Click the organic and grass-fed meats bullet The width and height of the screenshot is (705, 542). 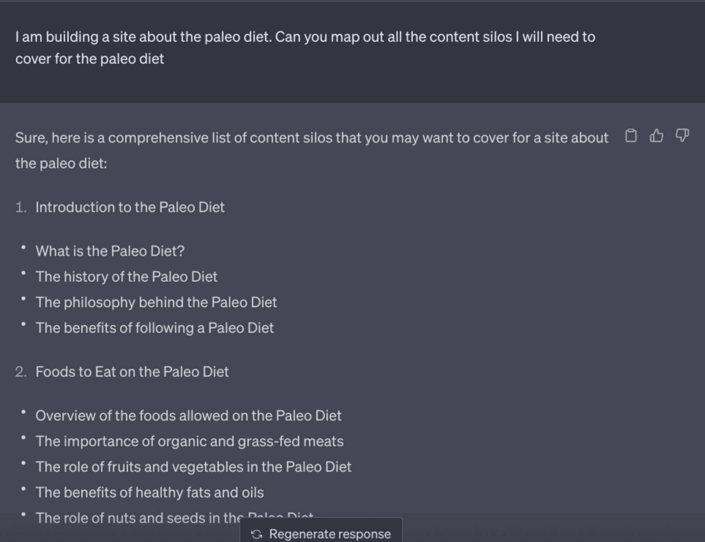[x=189, y=441]
